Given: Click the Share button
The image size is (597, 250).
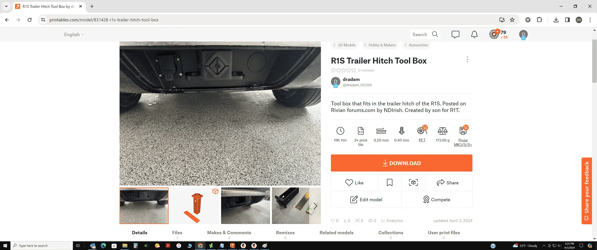Looking at the screenshot, I should click(x=449, y=183).
